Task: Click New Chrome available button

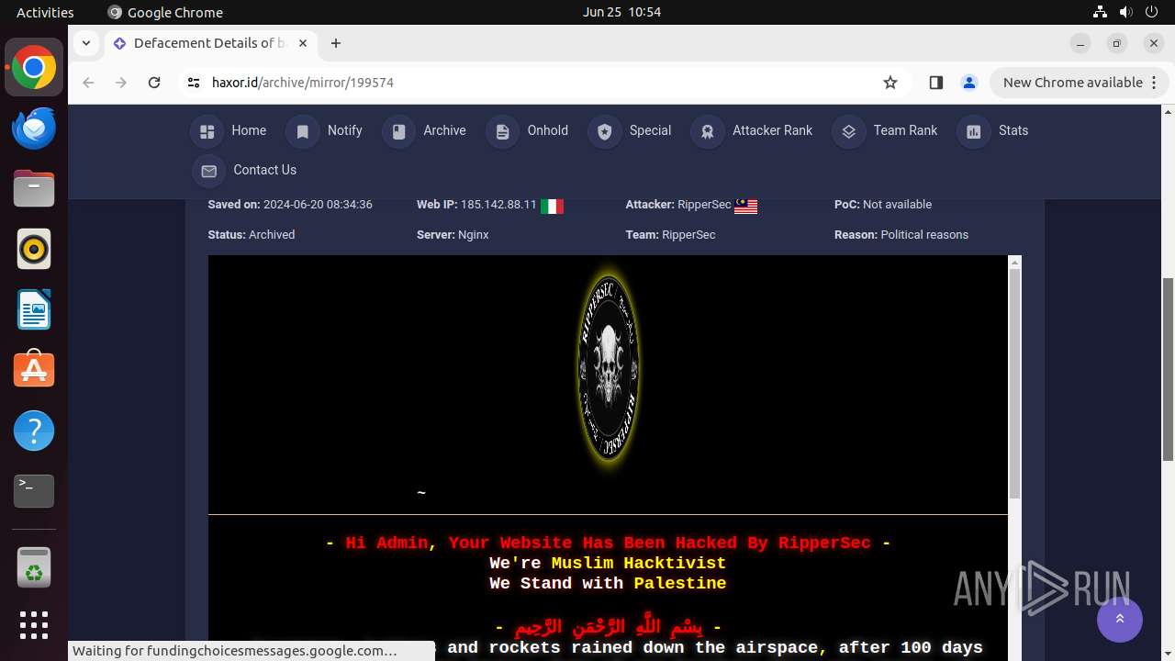Action: pyautogui.click(x=1079, y=83)
